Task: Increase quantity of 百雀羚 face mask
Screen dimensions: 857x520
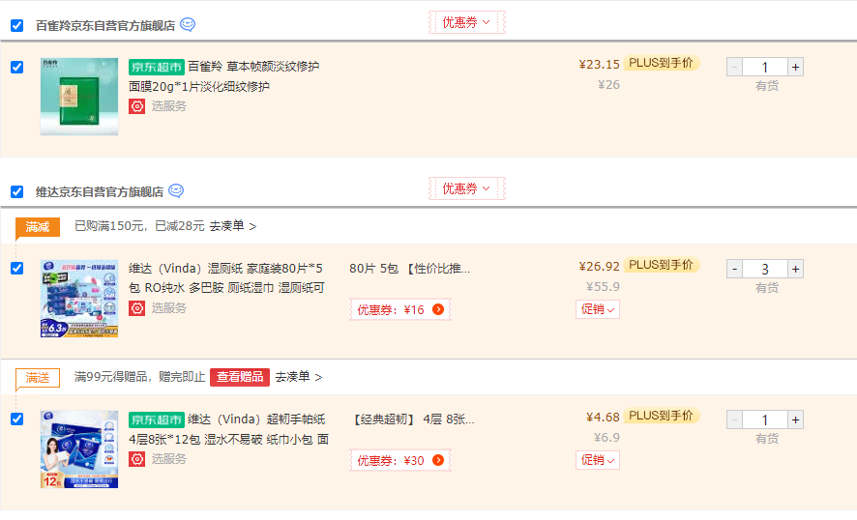Action: [795, 68]
